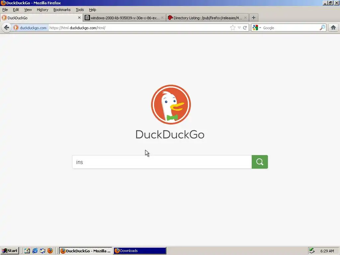Viewport: 340px width, 255px height.
Task: Restore down the Firefox window
Action: pos(330,3)
